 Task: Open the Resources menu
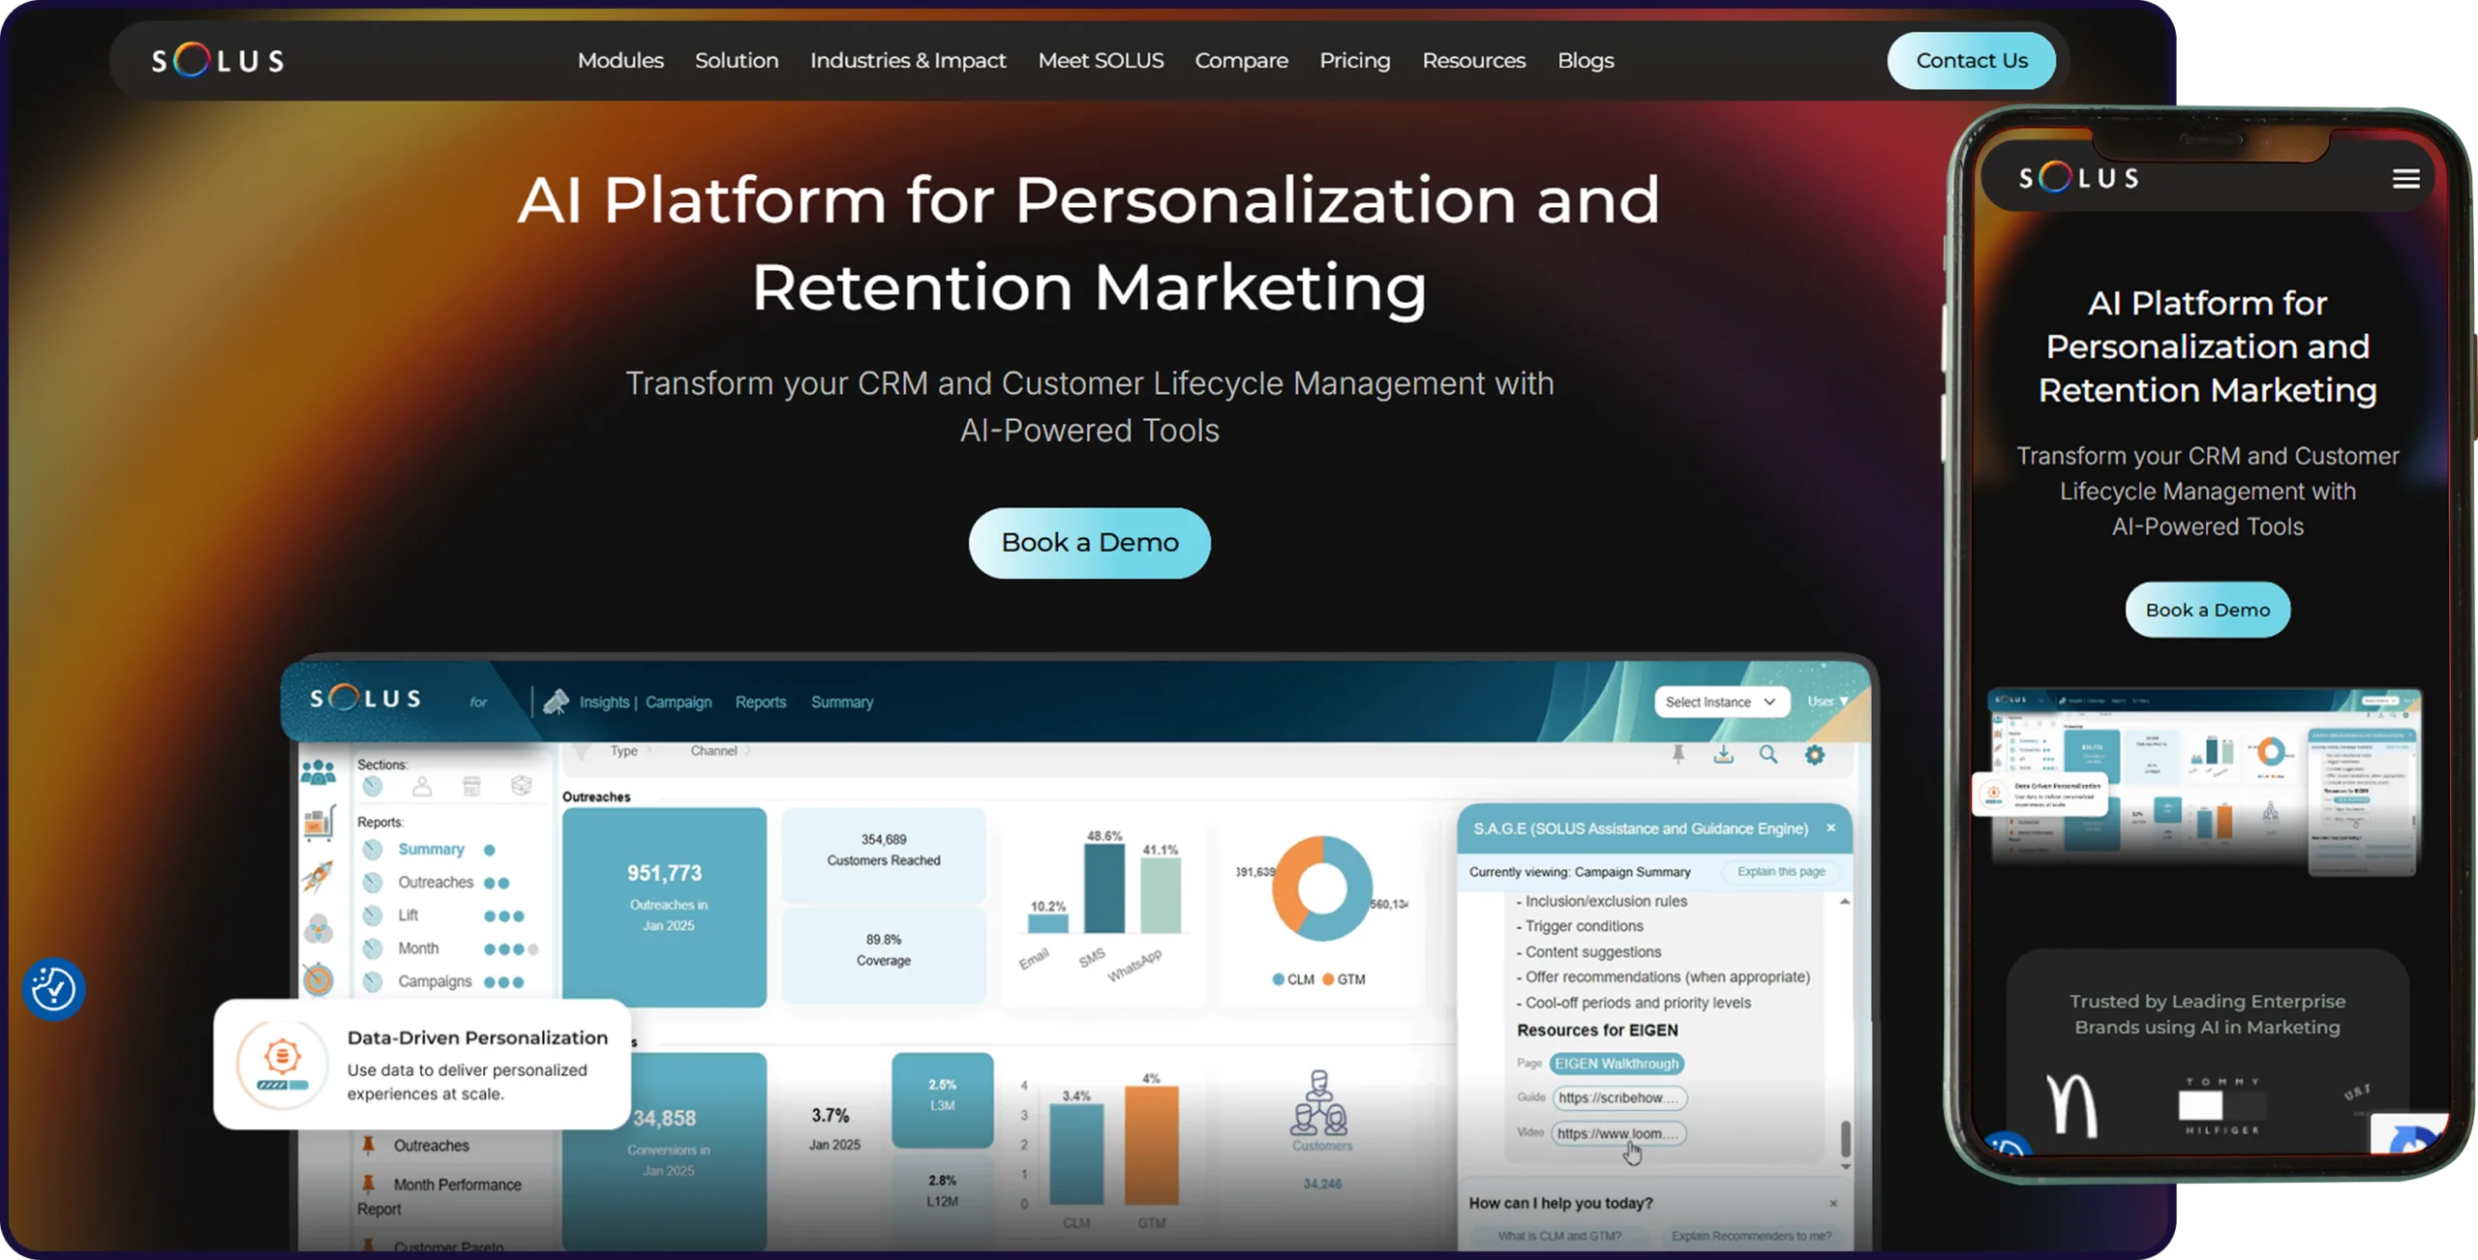pyautogui.click(x=1473, y=60)
